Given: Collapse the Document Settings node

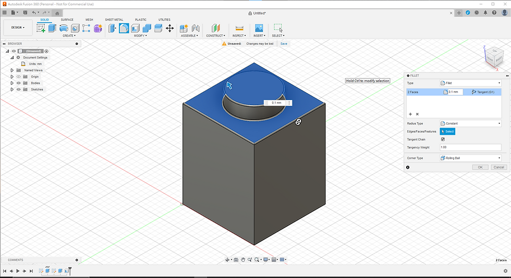Looking at the screenshot, I should 12,58.
